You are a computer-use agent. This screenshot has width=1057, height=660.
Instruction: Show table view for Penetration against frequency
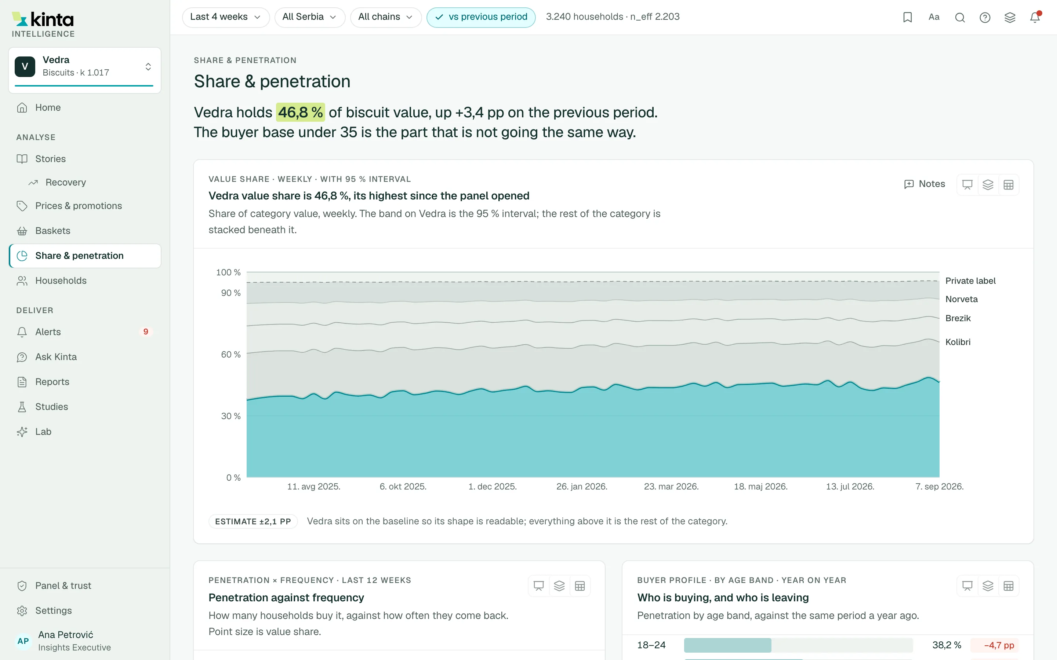(x=580, y=586)
